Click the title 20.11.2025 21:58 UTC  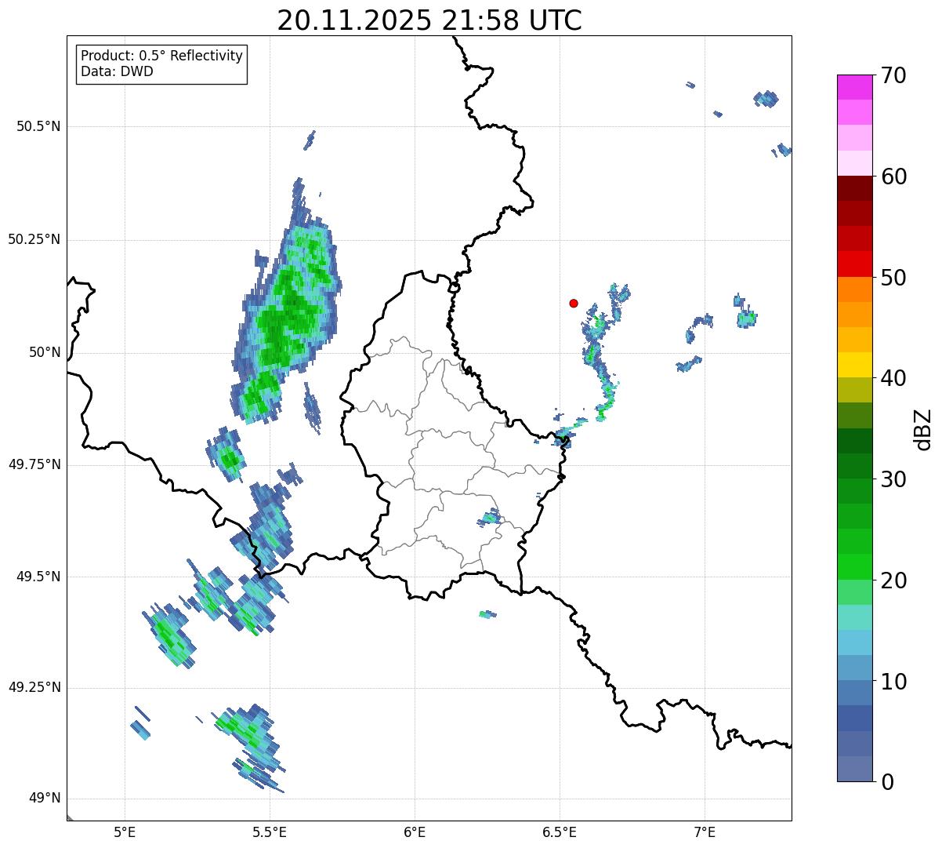tap(429, 20)
